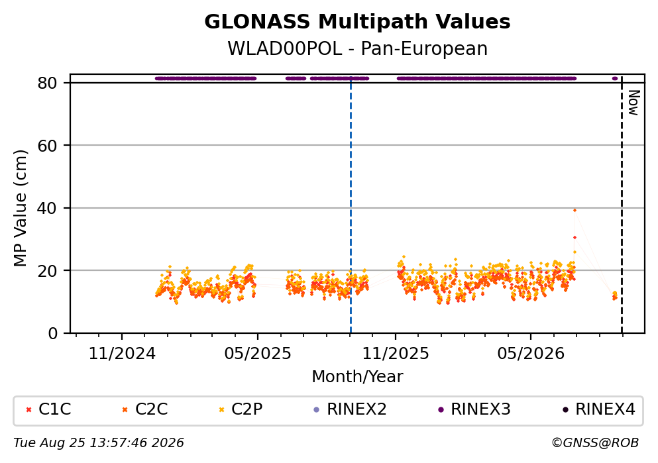
Task: Click the RINEX3 purple legend dot
Action: 441,409
